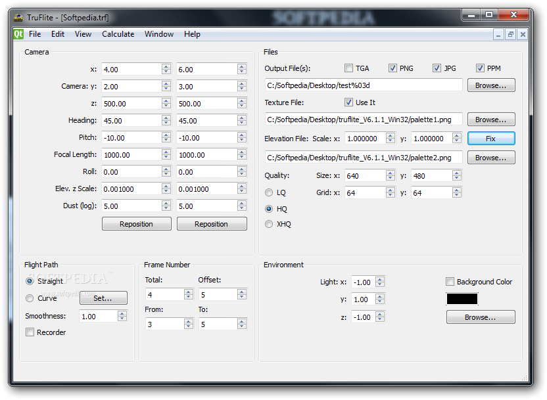Click Total frames spinner arrows
This screenshot has width=547, height=400.
[189, 294]
